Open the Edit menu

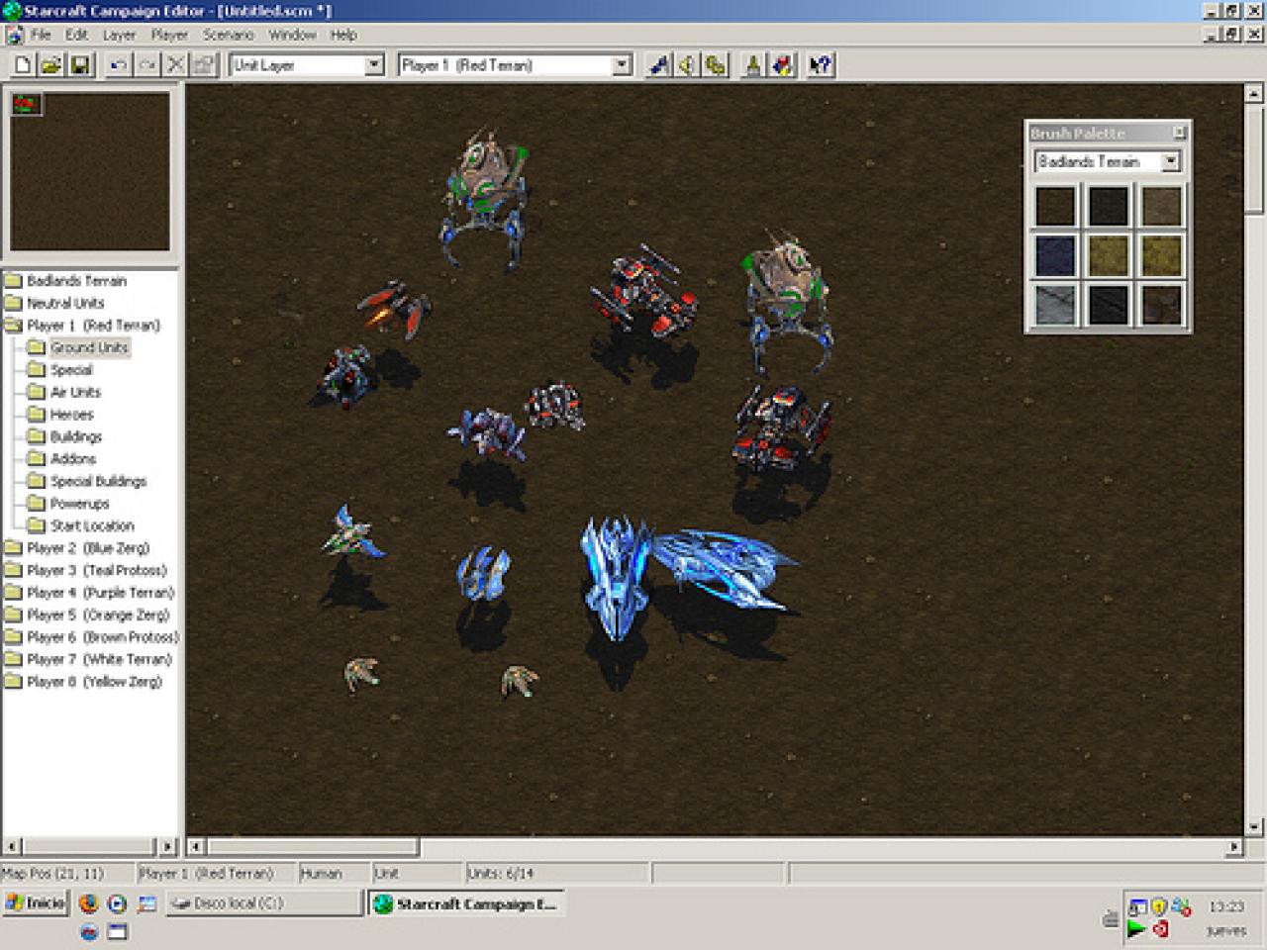pos(76,35)
